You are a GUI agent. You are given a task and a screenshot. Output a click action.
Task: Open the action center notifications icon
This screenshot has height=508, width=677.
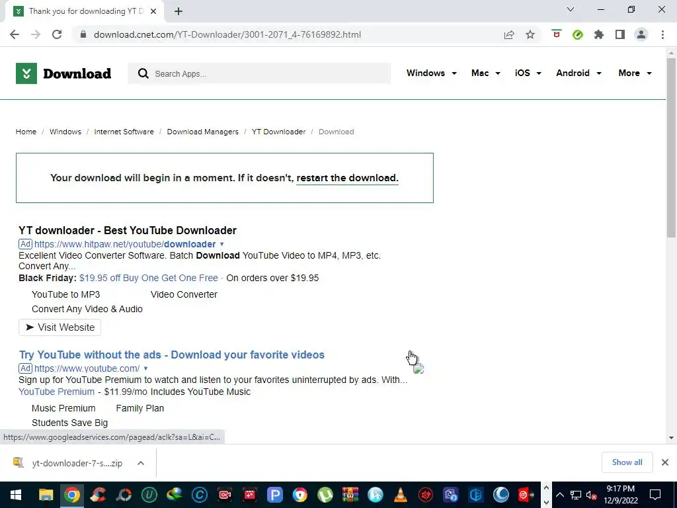point(655,495)
